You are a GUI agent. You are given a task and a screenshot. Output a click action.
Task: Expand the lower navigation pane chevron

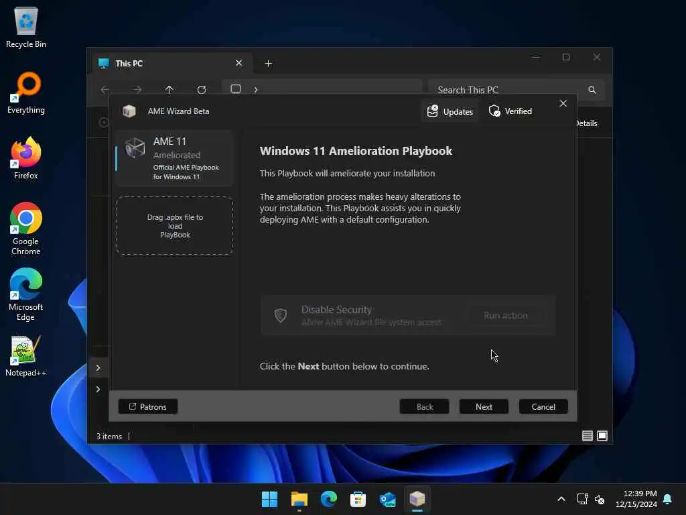click(98, 390)
